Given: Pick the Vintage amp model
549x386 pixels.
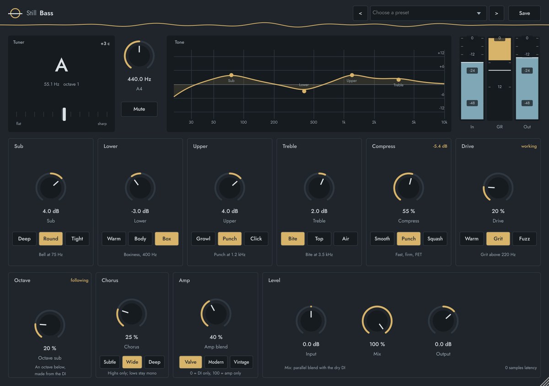Looking at the screenshot, I should coord(241,362).
